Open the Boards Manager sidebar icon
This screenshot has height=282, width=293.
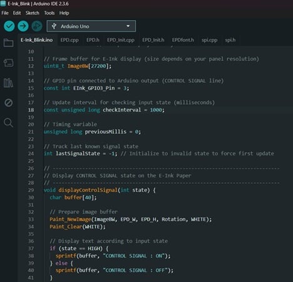point(8,63)
